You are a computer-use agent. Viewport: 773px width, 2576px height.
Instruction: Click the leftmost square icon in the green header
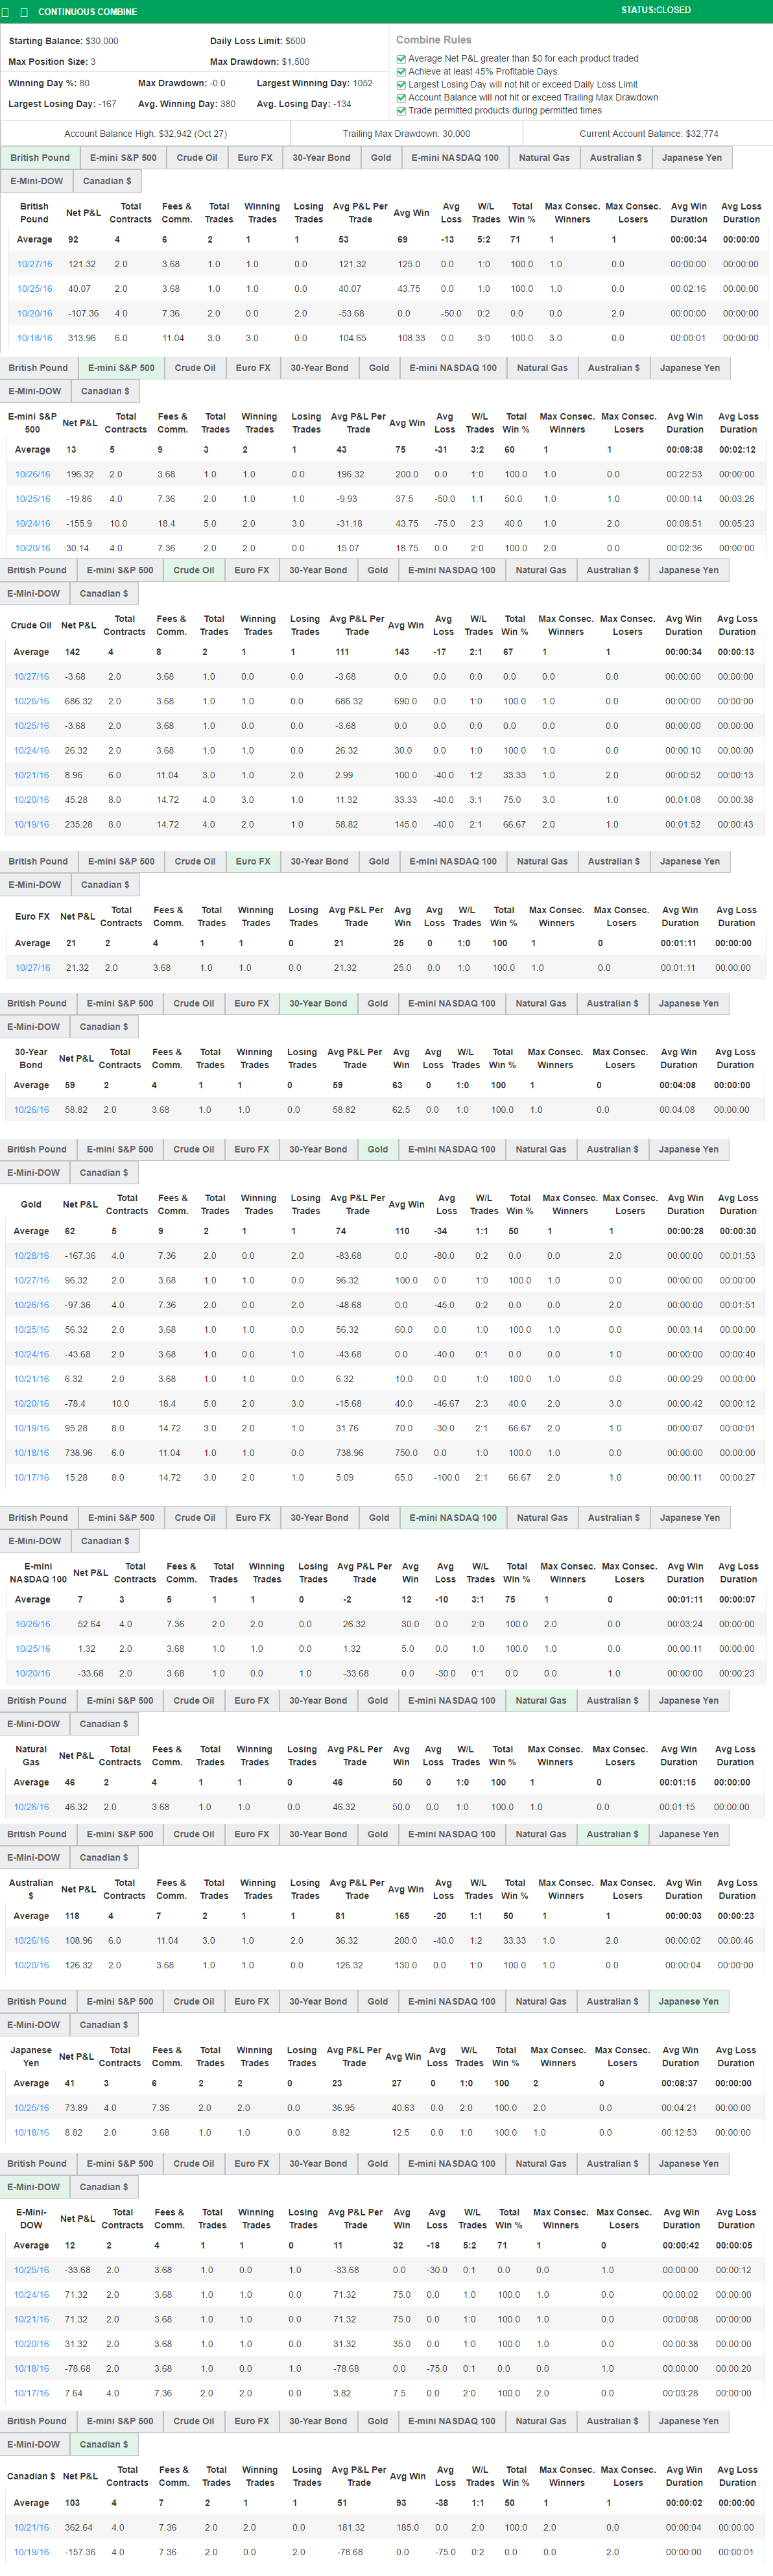6,12
